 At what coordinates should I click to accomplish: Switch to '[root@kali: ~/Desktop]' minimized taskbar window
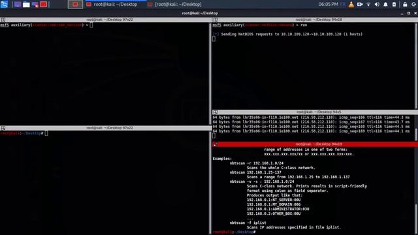coord(175,5)
